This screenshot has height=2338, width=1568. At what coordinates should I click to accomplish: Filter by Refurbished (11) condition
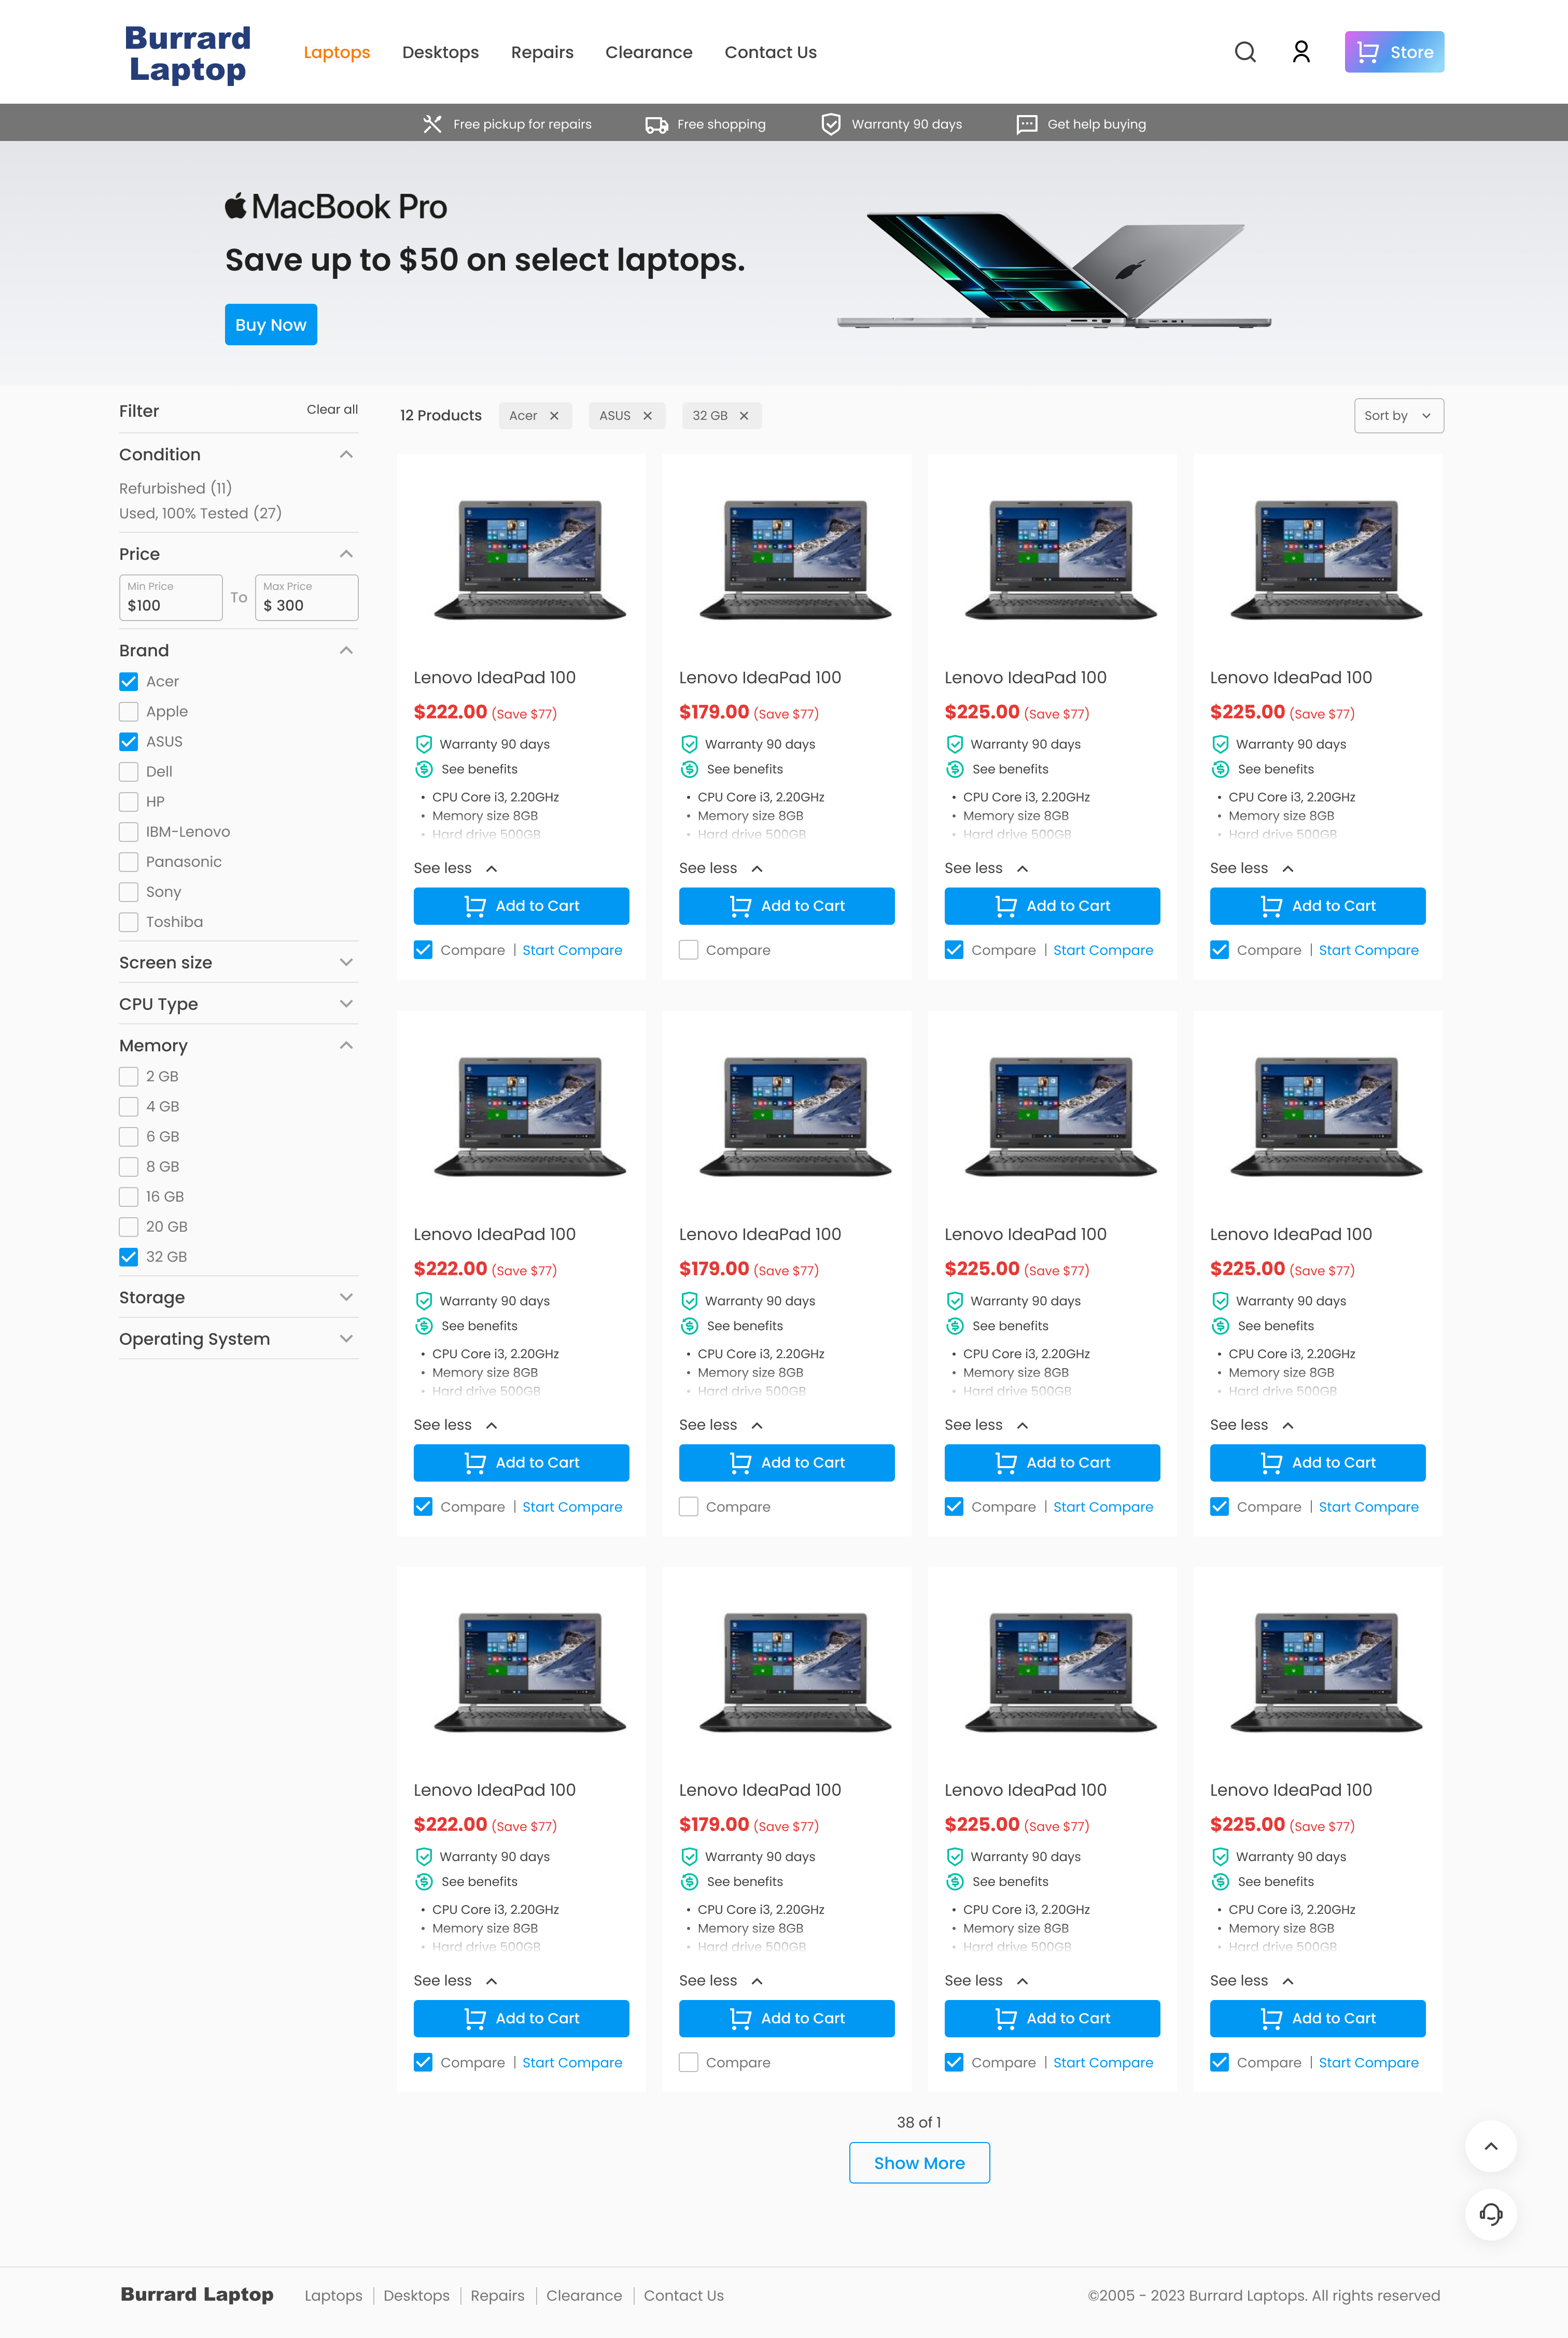tap(175, 488)
